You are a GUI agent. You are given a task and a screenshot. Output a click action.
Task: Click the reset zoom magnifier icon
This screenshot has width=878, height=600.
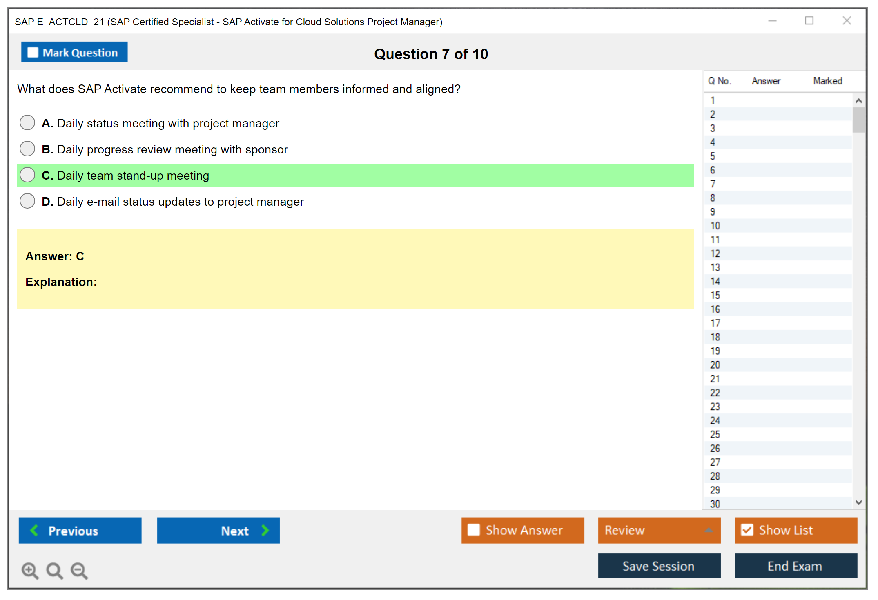click(54, 571)
